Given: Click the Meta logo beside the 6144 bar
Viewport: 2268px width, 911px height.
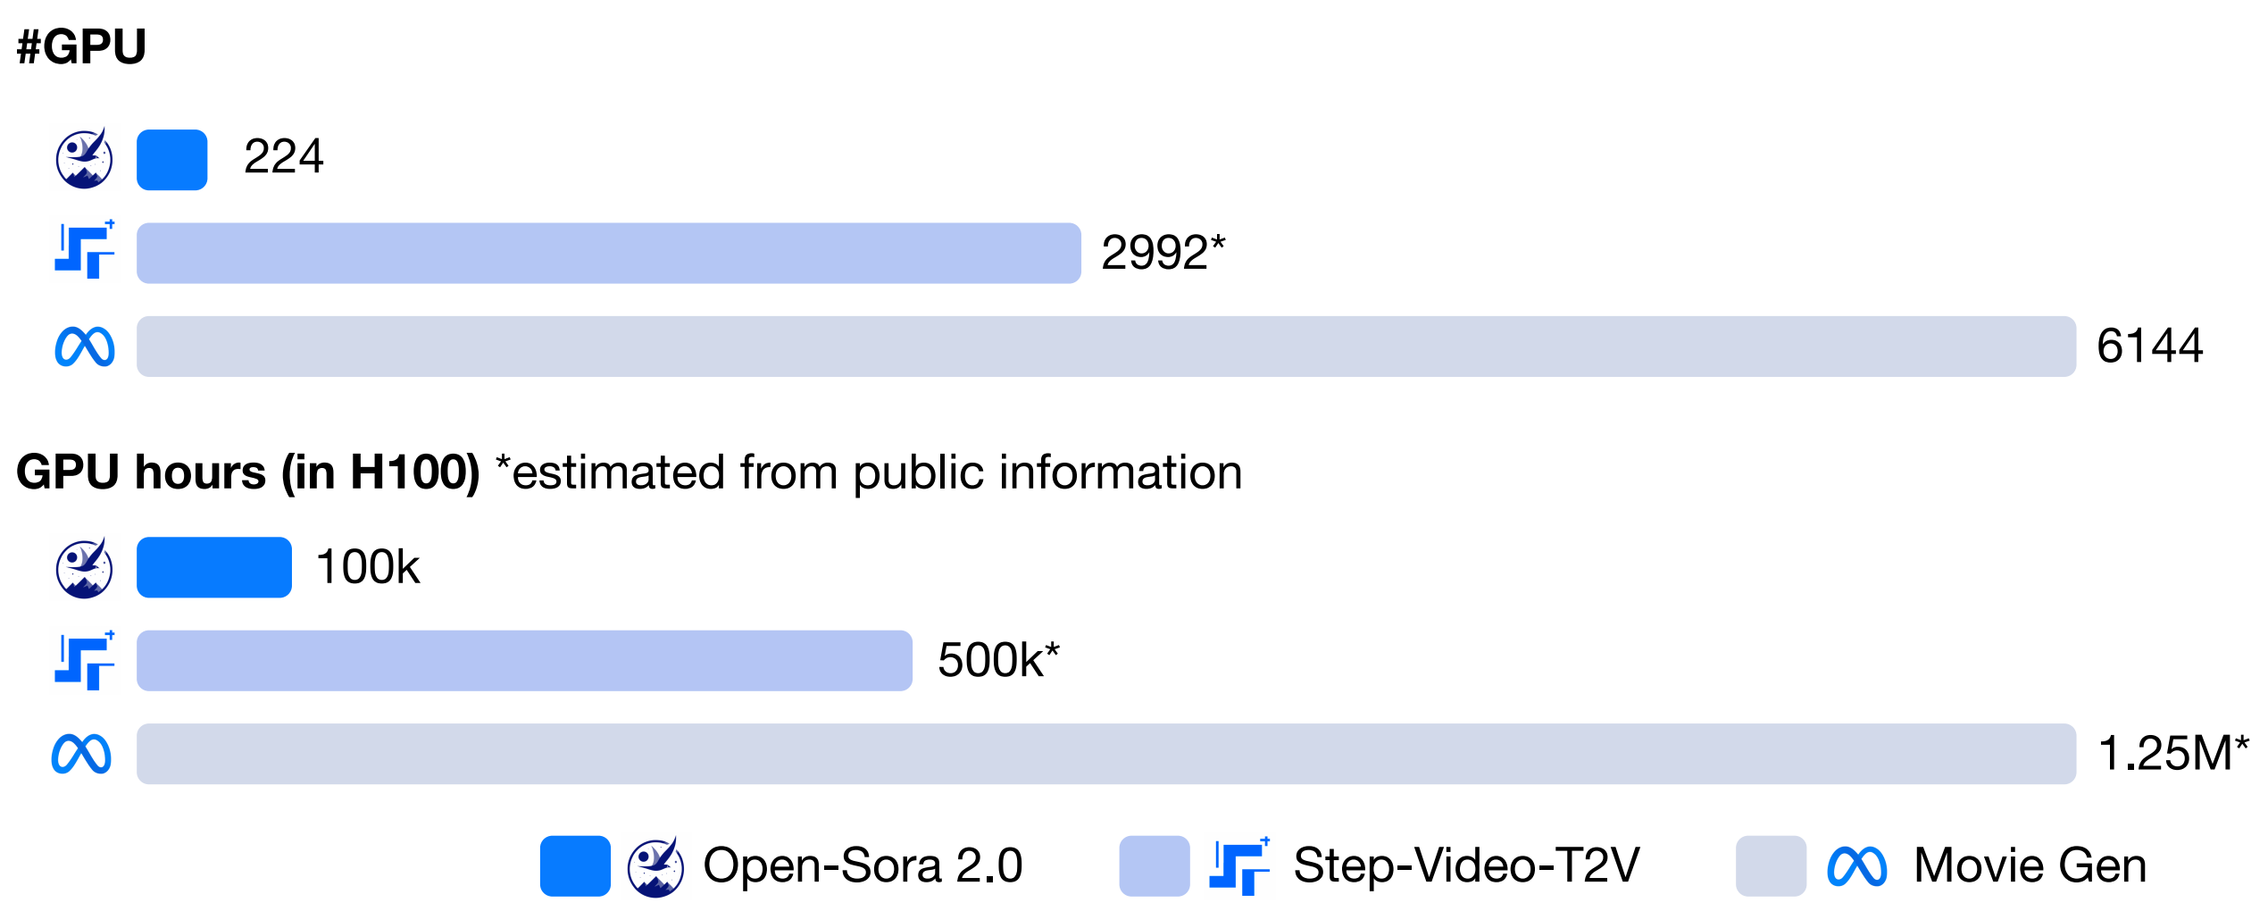Looking at the screenshot, I should [85, 347].
